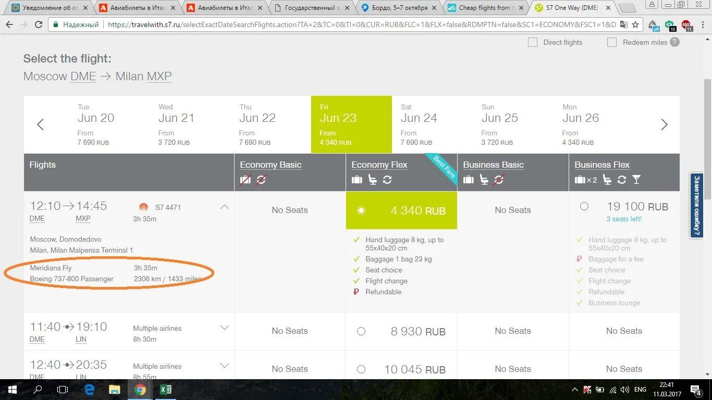Open the Action Center notifications icon

696,390
